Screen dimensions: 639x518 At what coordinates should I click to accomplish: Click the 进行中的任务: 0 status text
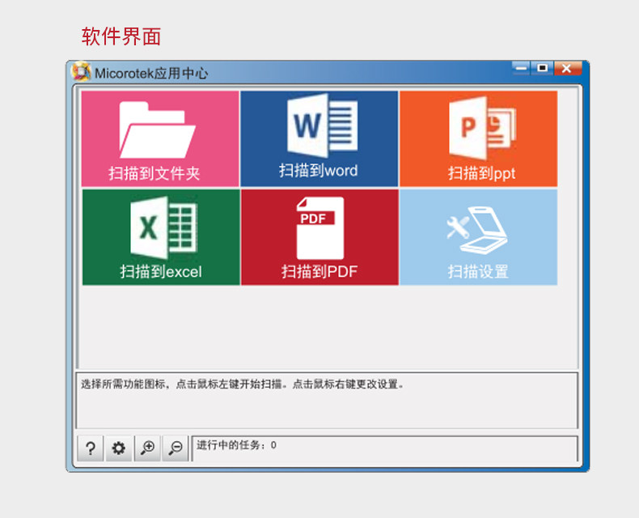click(236, 445)
